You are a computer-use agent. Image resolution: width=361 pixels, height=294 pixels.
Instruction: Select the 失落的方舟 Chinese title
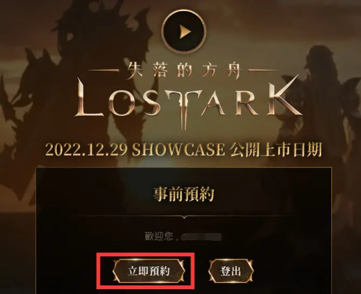(x=183, y=71)
